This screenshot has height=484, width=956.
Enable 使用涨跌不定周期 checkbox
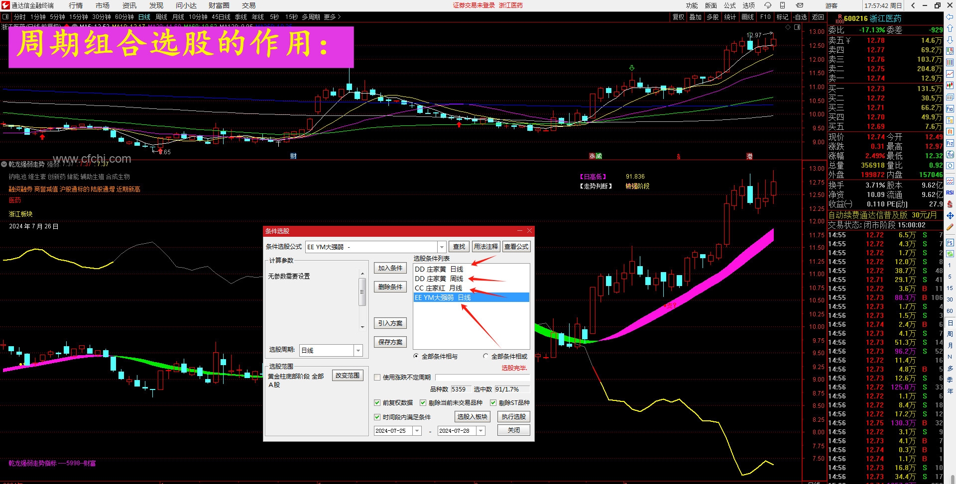click(x=377, y=378)
